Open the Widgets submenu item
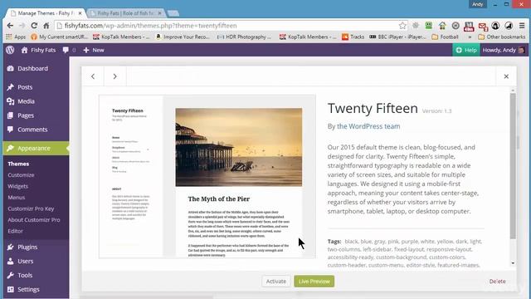 [18, 186]
